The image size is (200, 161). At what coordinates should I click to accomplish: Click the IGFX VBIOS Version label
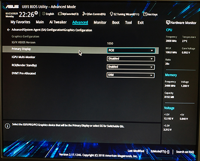tap(24, 42)
